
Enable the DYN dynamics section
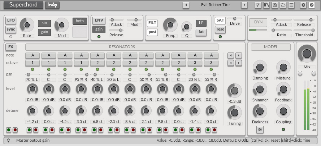[258, 22]
